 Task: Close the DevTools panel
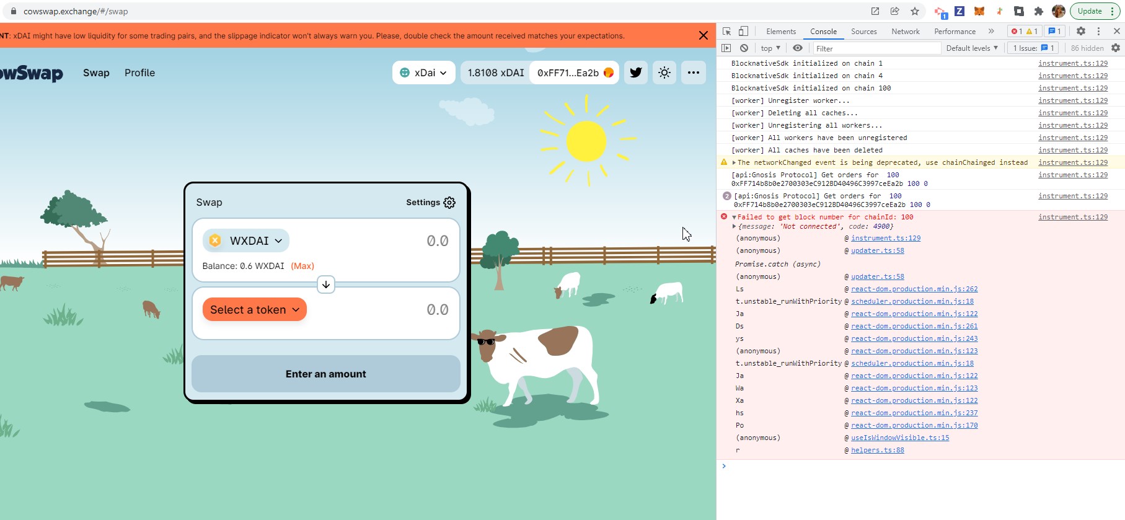pos(1116,31)
